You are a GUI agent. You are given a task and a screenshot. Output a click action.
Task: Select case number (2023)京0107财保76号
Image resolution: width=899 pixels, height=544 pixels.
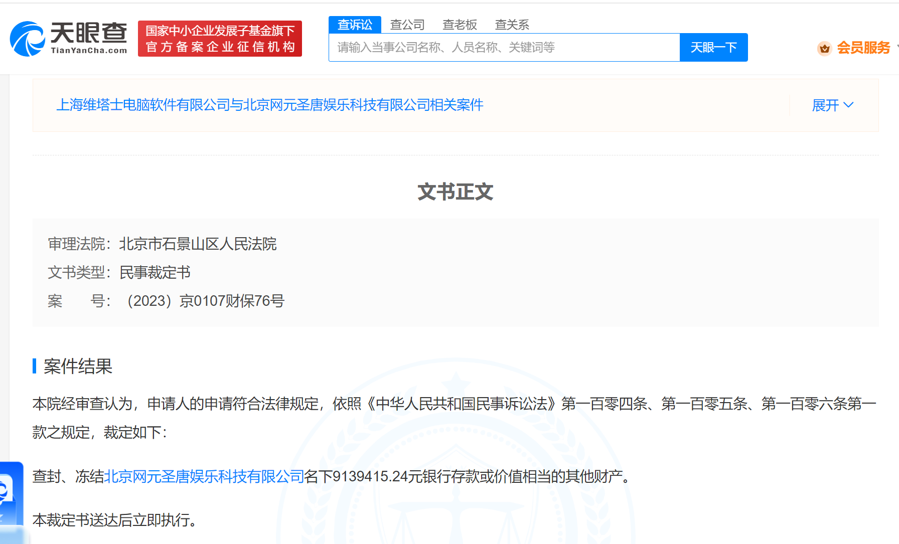pos(202,301)
